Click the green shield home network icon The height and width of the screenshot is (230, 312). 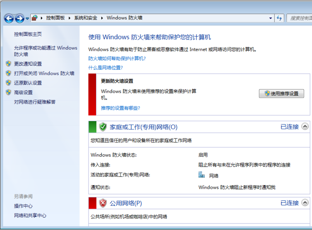pyautogui.click(x=103, y=127)
